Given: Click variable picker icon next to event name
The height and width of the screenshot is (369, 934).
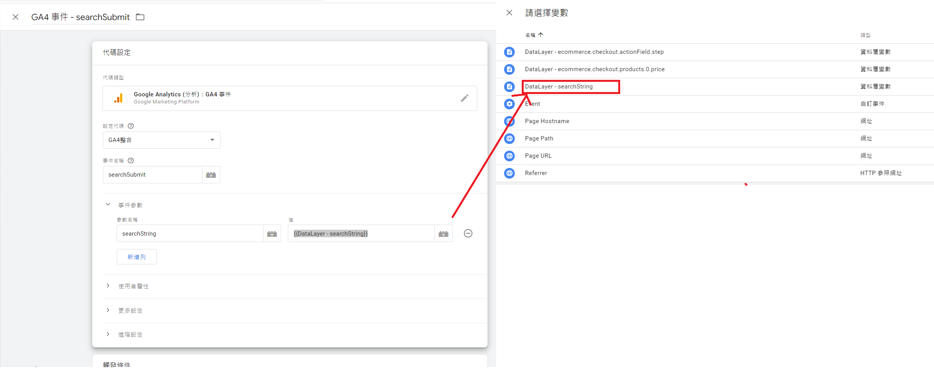Looking at the screenshot, I should 211,175.
